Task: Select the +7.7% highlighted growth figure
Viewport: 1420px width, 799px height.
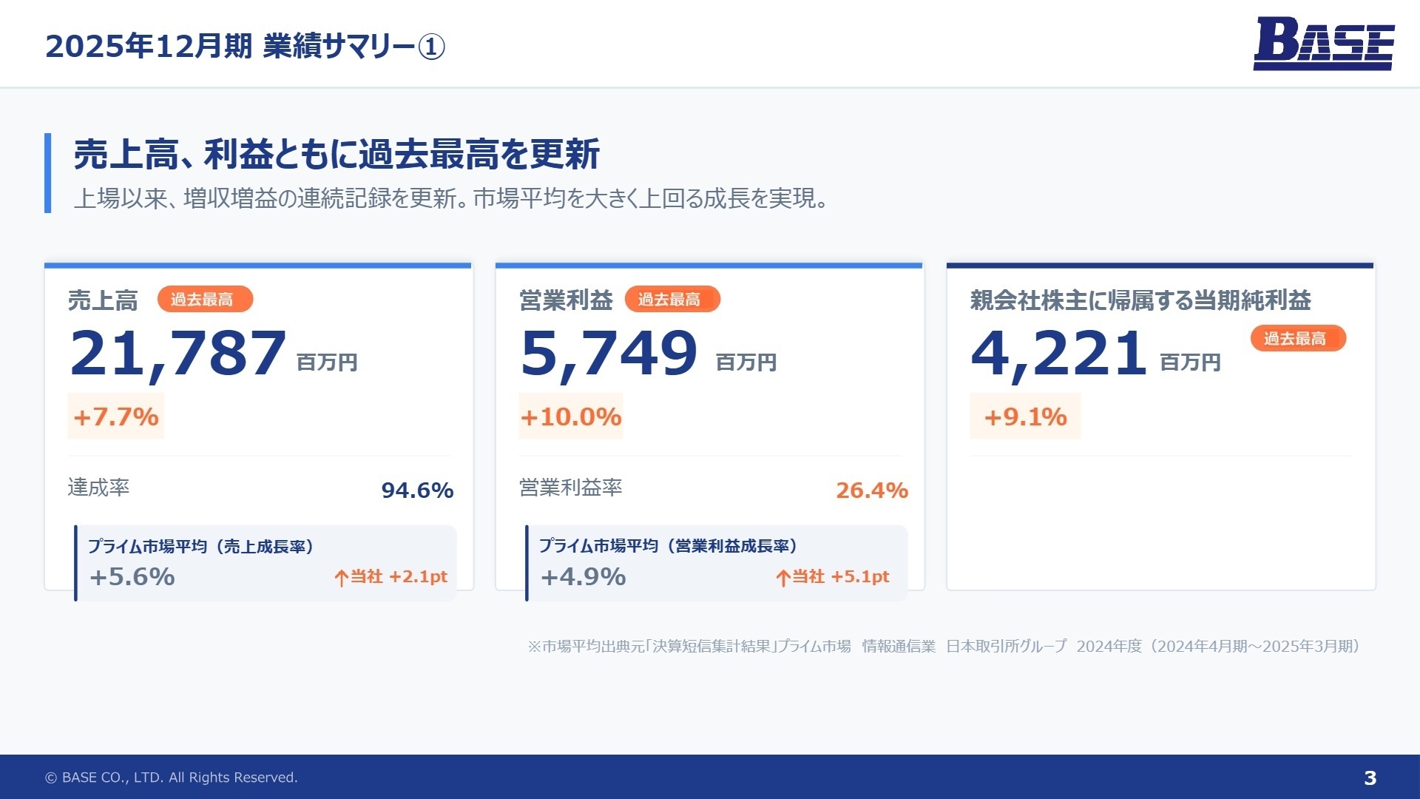Action: click(x=116, y=416)
